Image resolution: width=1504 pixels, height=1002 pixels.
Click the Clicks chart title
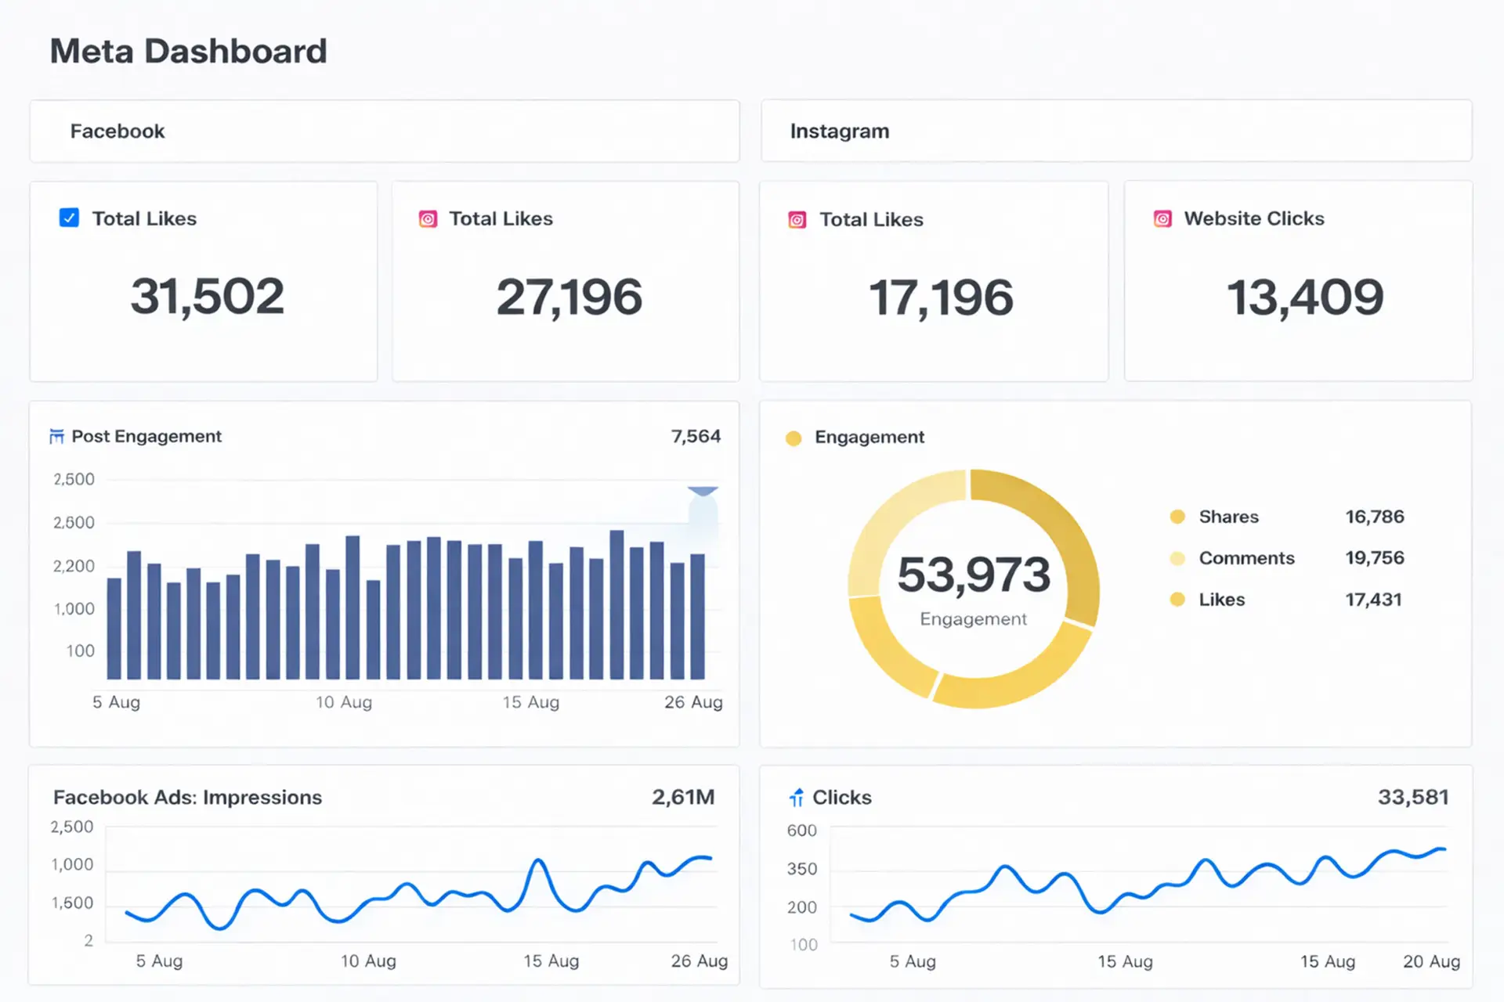842,797
